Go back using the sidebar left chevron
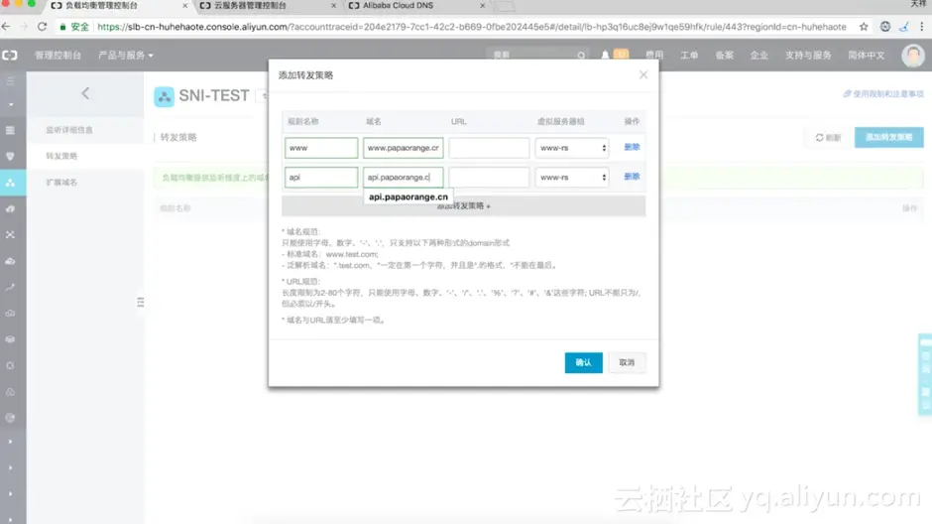 tap(85, 93)
